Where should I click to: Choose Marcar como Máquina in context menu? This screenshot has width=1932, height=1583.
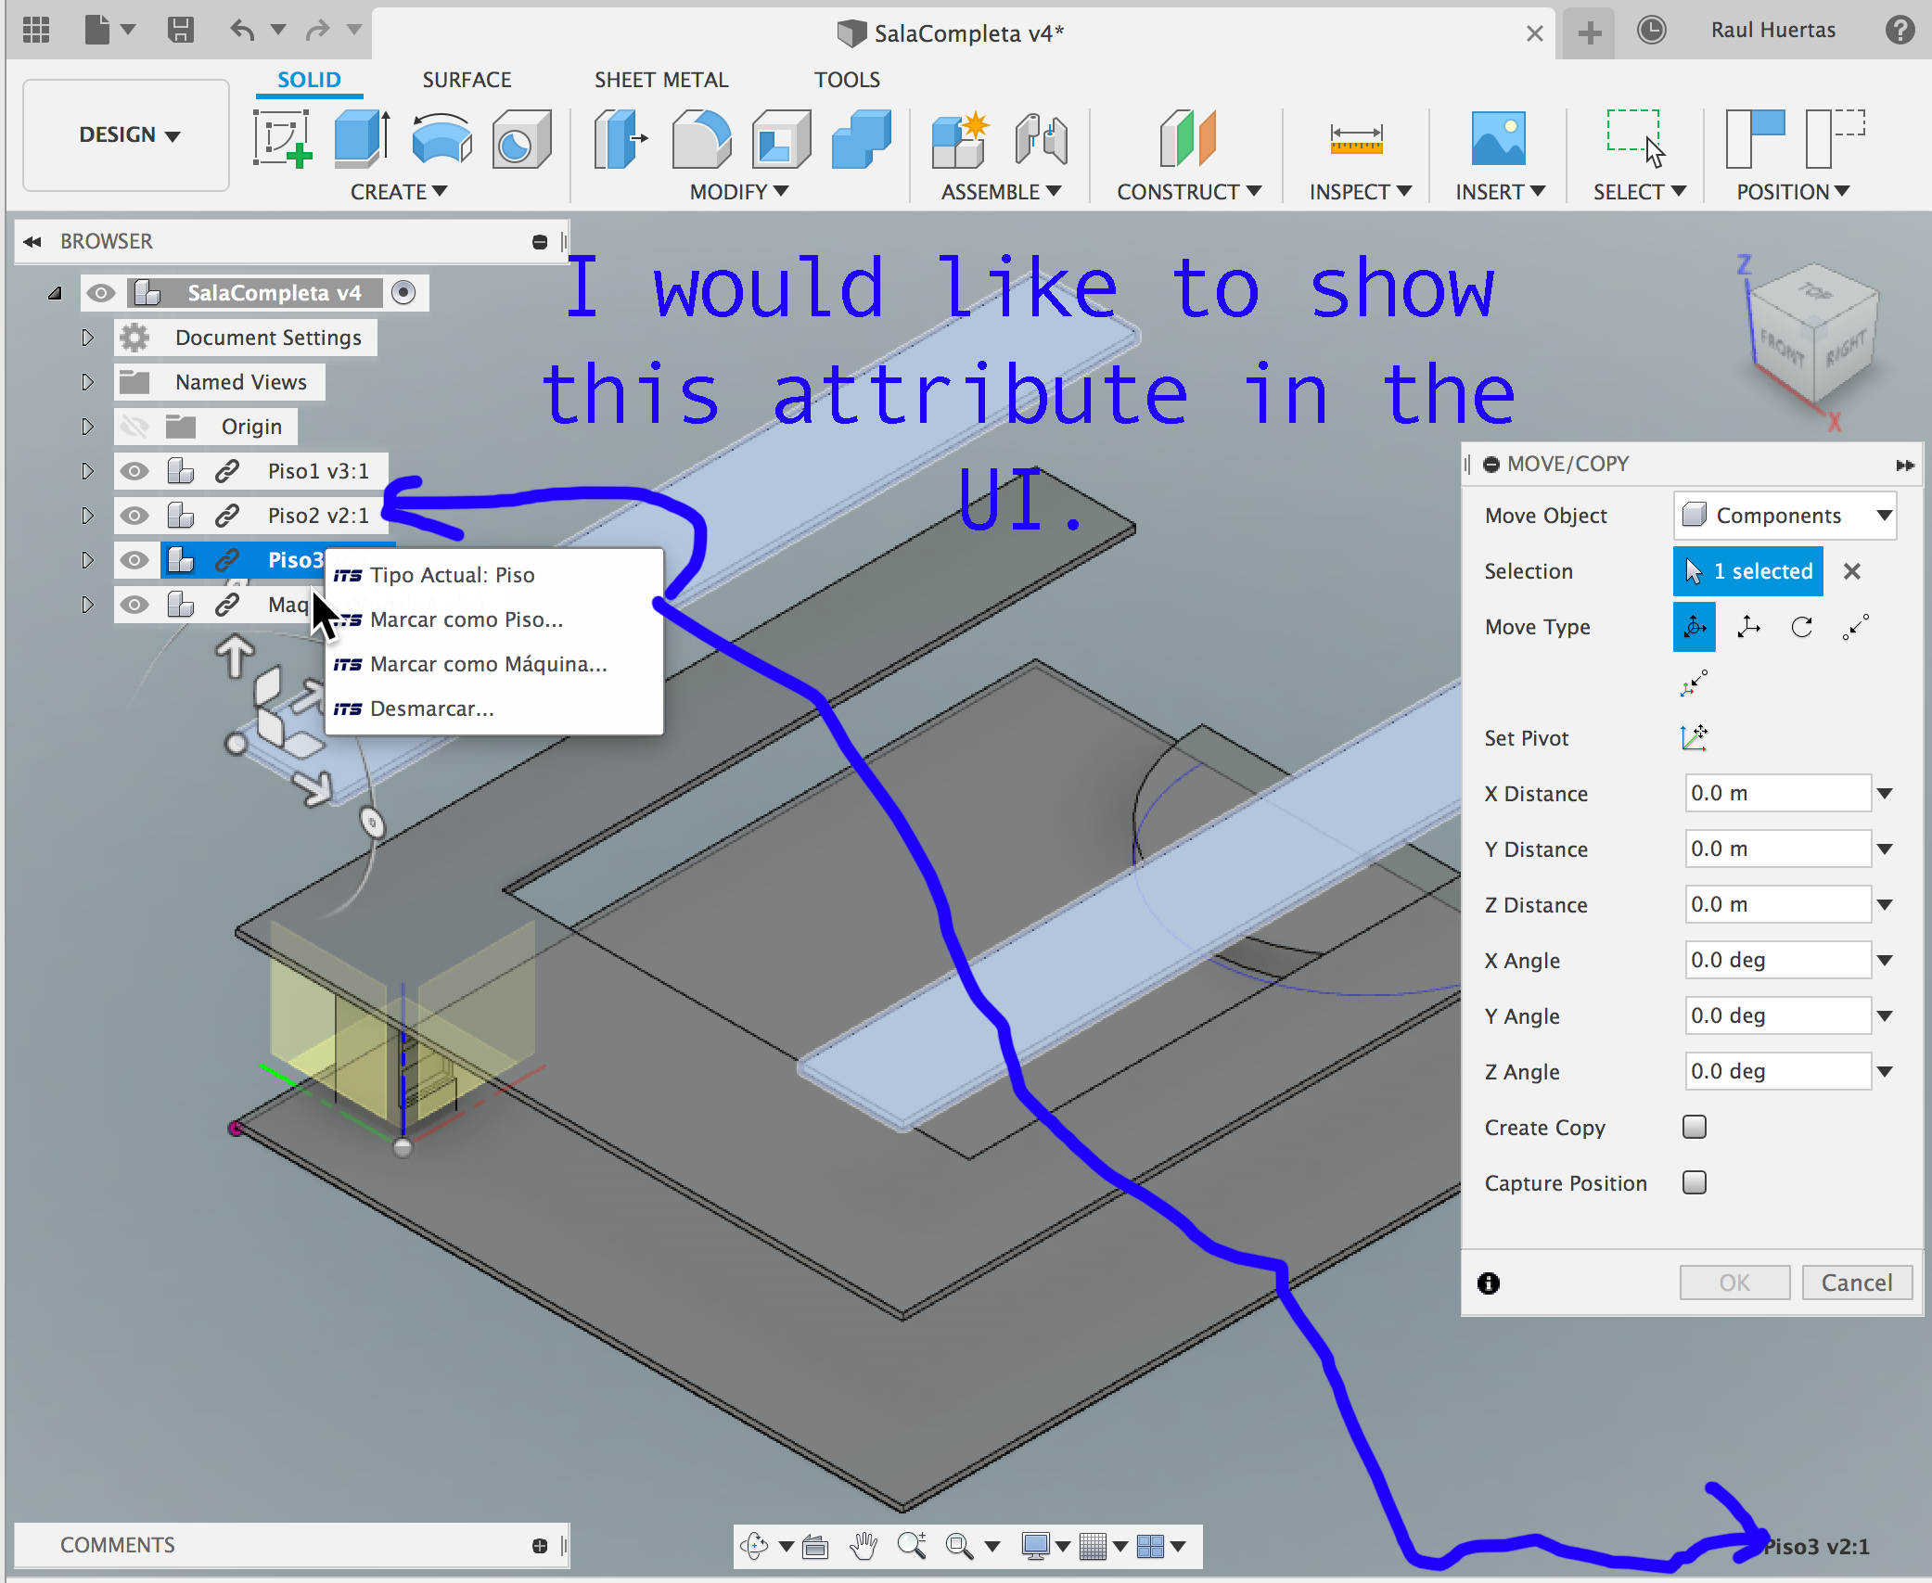pyautogui.click(x=488, y=664)
